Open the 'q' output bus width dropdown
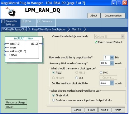This screenshot has height=114, width=129. [112, 57]
